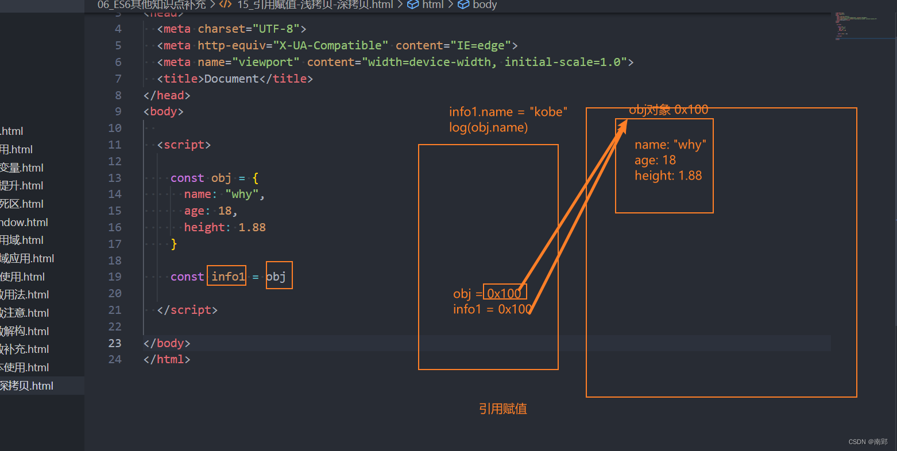
Task: Click the closing </body> tag line
Action: (167, 343)
